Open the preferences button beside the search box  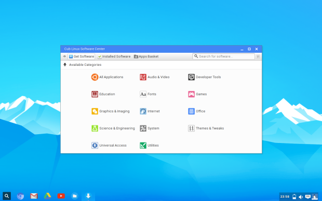[x=258, y=56]
